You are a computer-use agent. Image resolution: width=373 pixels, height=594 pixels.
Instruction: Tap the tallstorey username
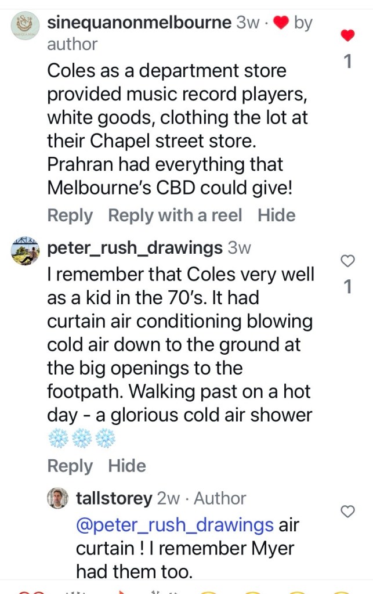point(114,498)
